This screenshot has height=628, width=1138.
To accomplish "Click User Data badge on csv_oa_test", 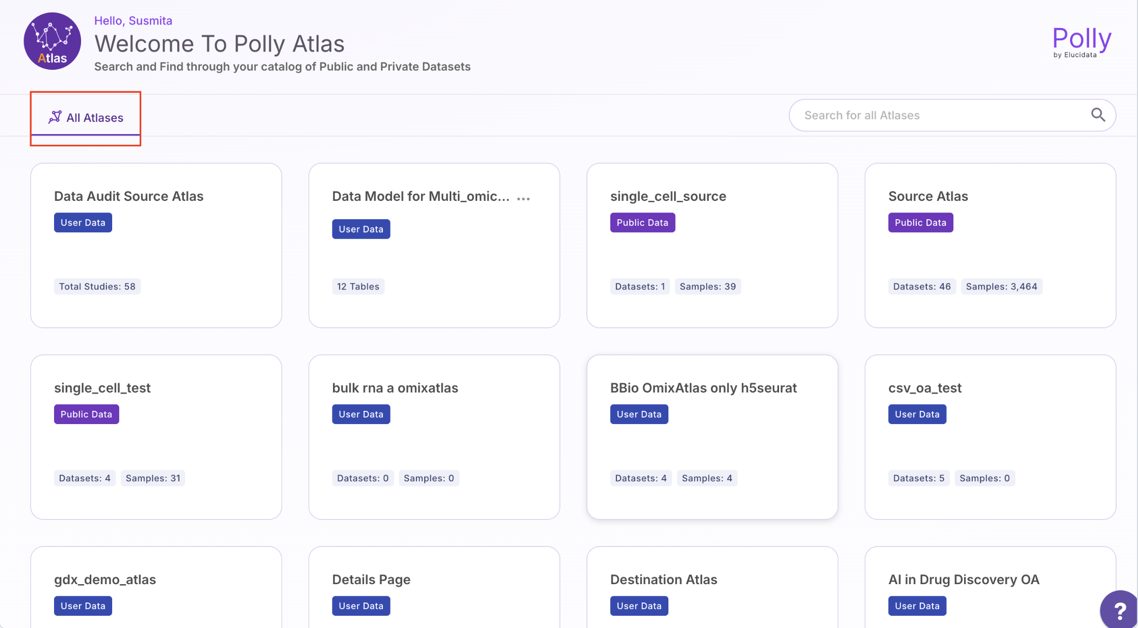I will coord(917,414).
